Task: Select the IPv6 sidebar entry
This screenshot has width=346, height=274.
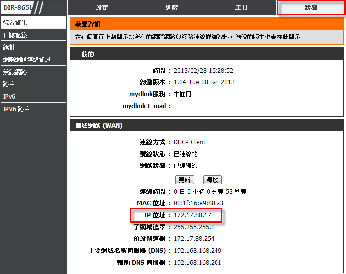Action: click(x=33, y=97)
